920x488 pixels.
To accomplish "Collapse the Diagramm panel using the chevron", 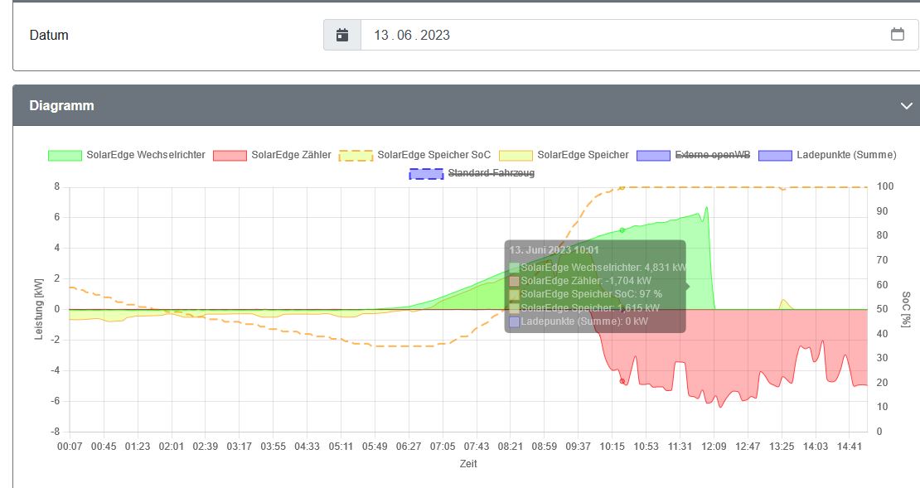I will (905, 106).
